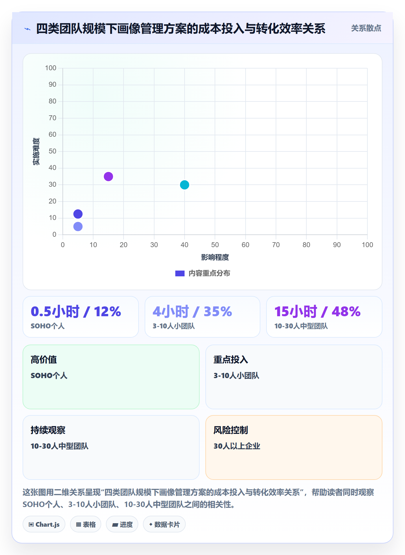Image resolution: width=405 pixels, height=555 pixels.
Task: Click the 0.5小时 / 12% stat value
Action: pos(76,311)
